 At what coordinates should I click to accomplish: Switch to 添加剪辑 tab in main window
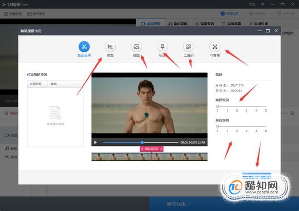(x=151, y=24)
